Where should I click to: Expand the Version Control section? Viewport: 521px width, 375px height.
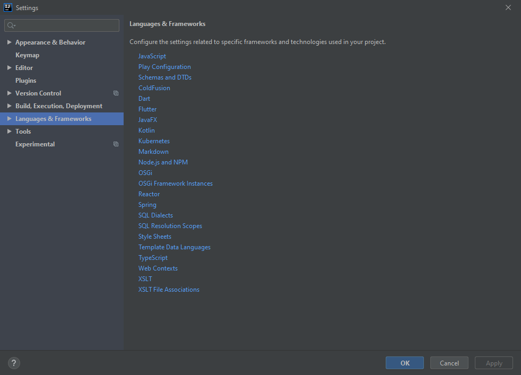(9, 93)
